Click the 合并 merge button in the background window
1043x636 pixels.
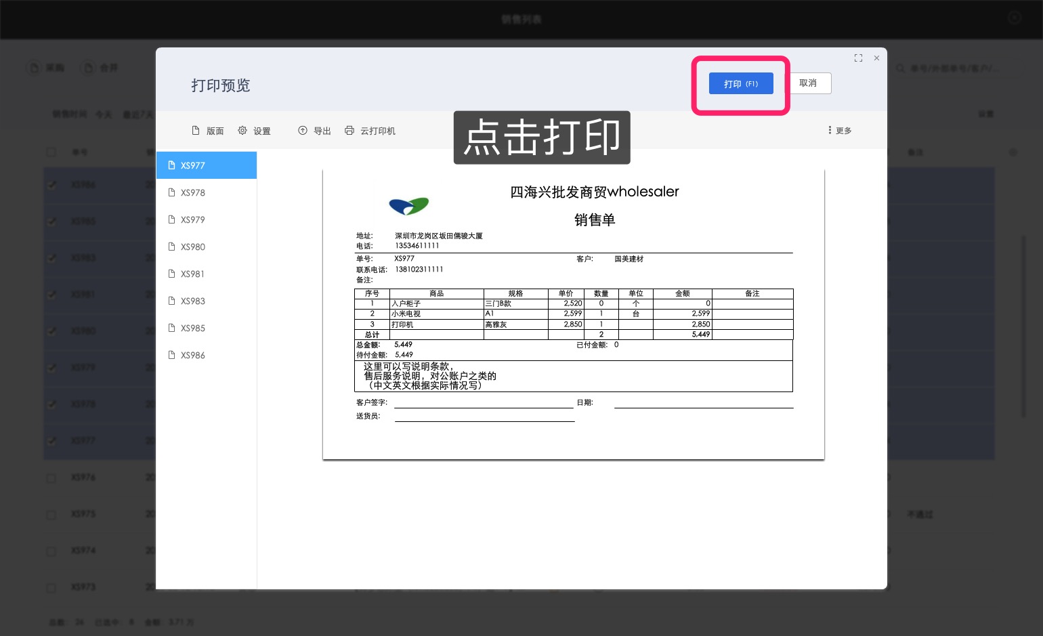[100, 68]
